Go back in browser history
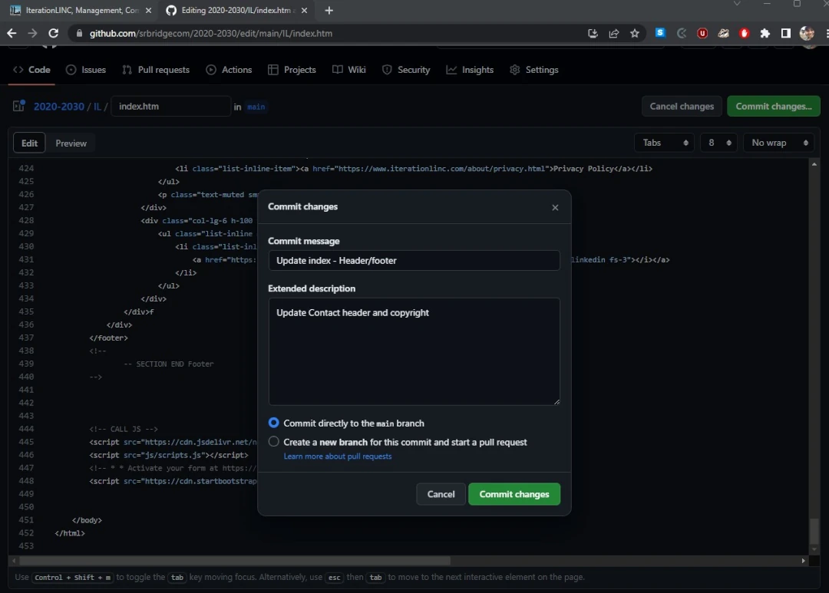Image resolution: width=829 pixels, height=593 pixels. (12, 33)
